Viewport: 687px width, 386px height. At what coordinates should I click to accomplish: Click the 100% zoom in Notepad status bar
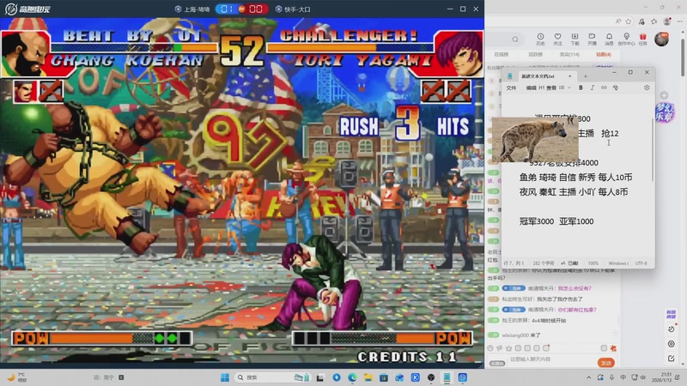[593, 263]
